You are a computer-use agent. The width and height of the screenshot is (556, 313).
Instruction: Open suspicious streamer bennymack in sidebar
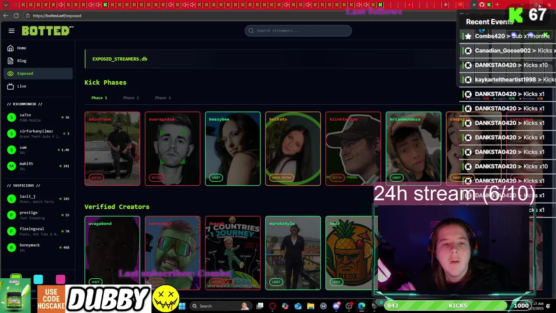click(38, 247)
